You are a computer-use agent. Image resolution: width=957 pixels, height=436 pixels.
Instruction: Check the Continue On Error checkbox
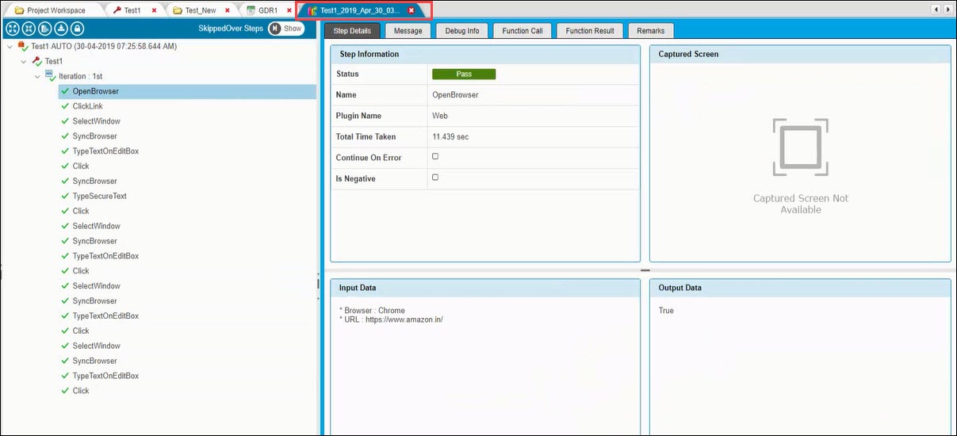click(x=434, y=157)
